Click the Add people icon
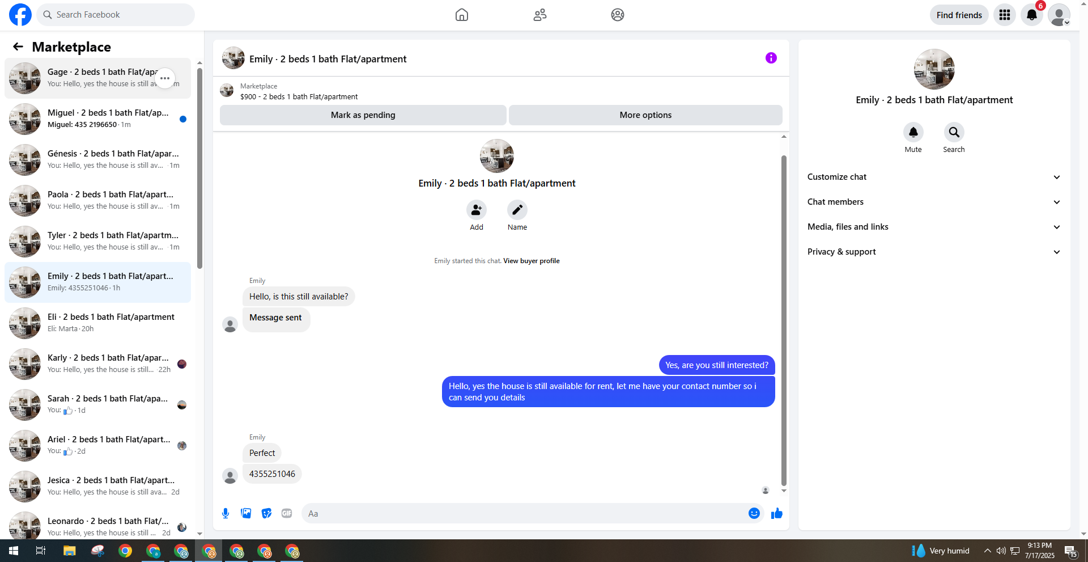 point(477,210)
